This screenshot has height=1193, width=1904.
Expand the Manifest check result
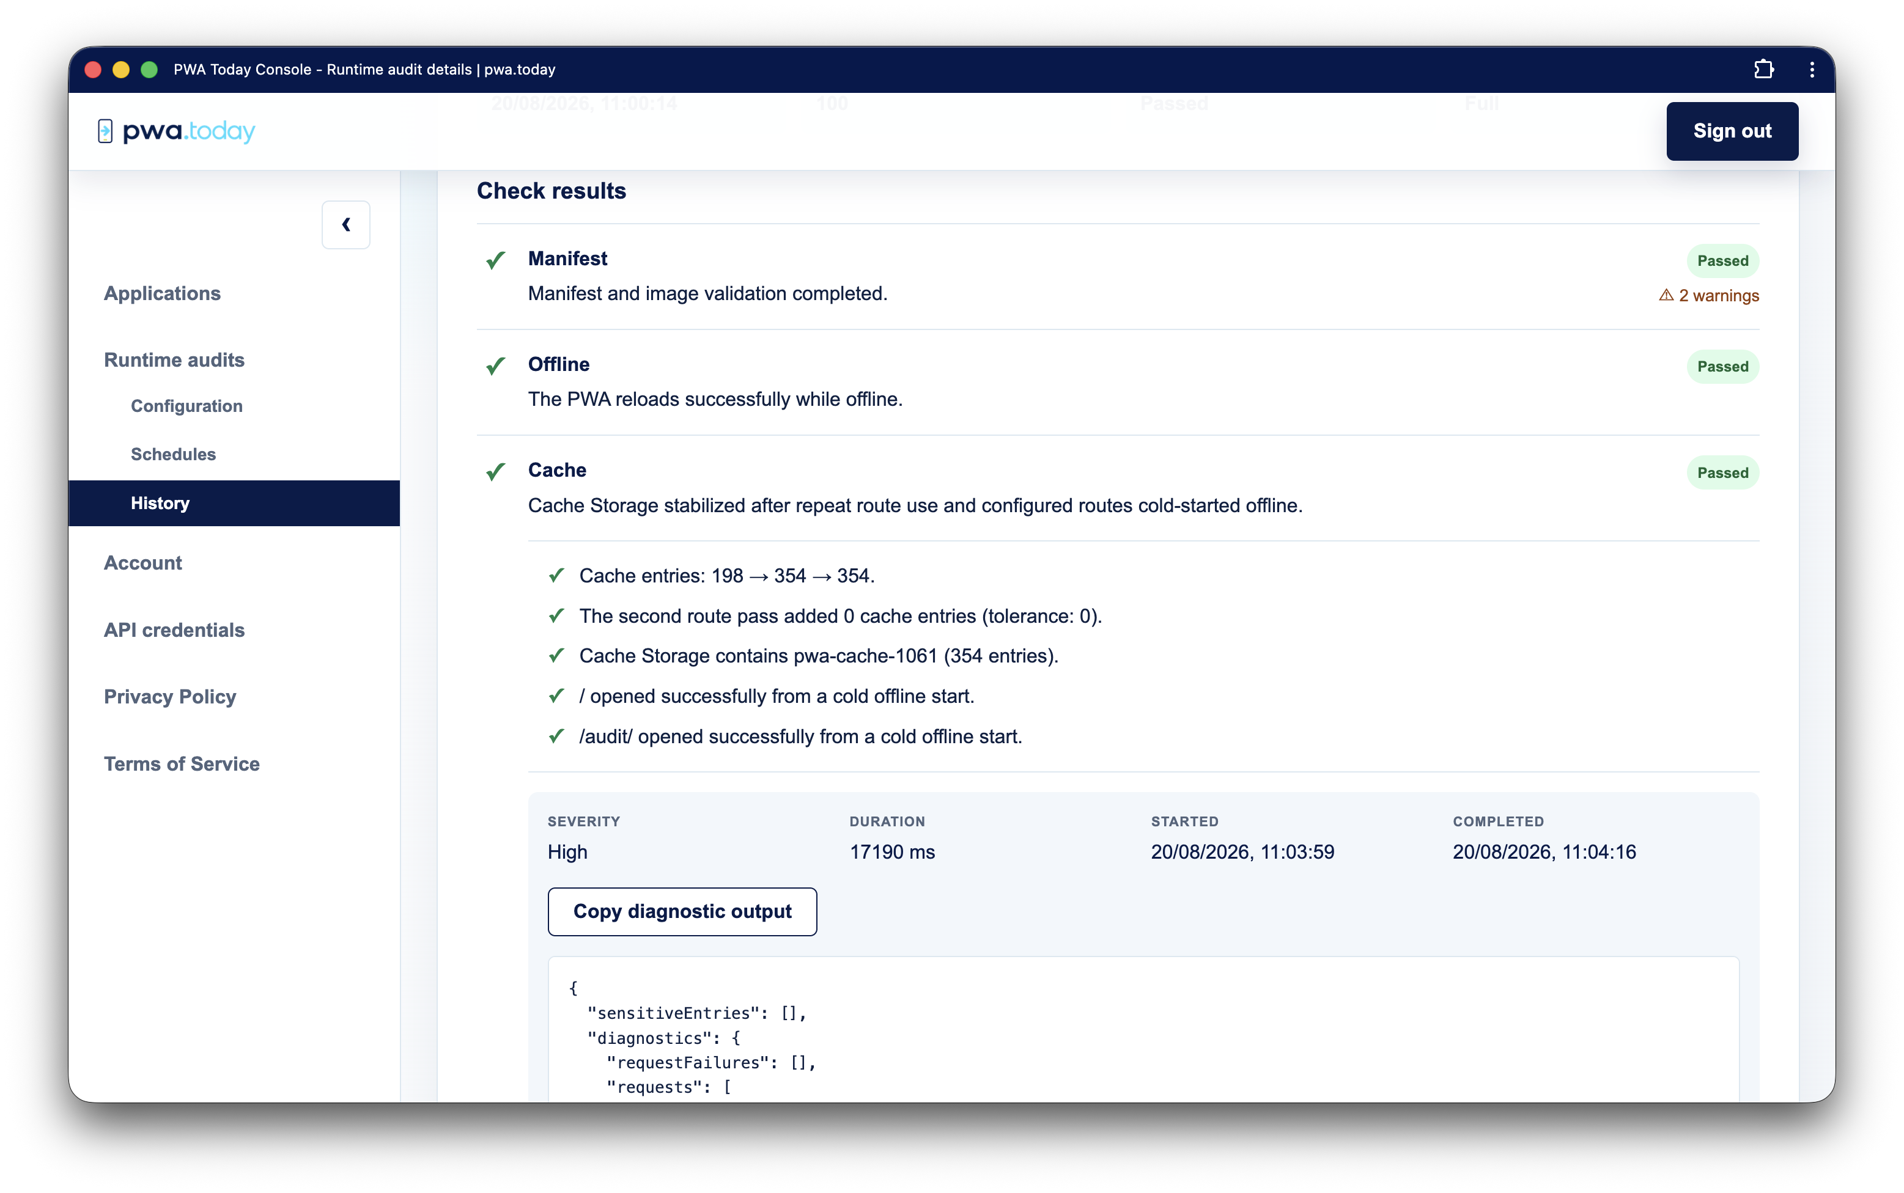[1118, 276]
